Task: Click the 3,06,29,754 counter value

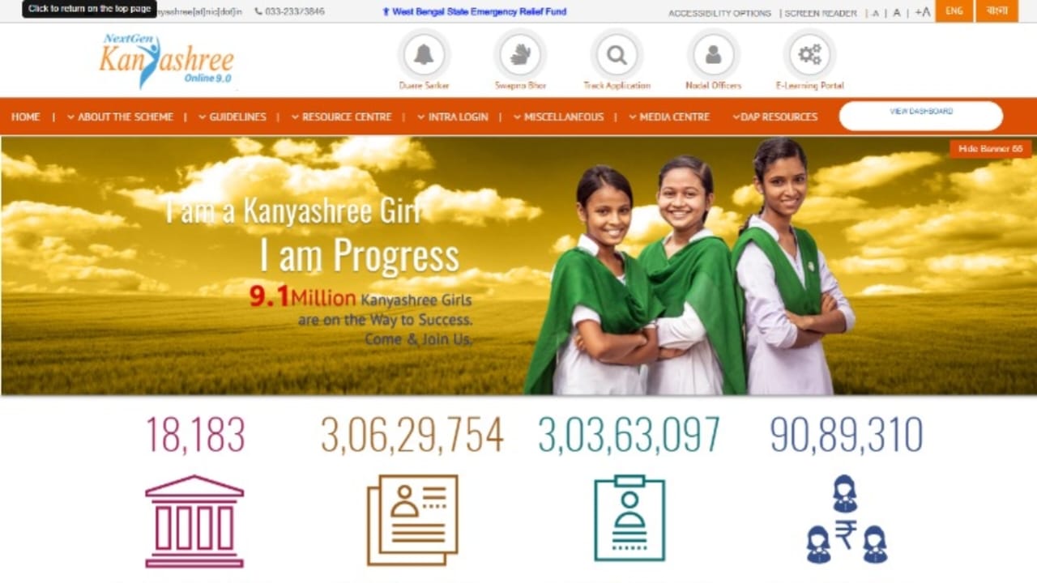Action: pyautogui.click(x=412, y=435)
